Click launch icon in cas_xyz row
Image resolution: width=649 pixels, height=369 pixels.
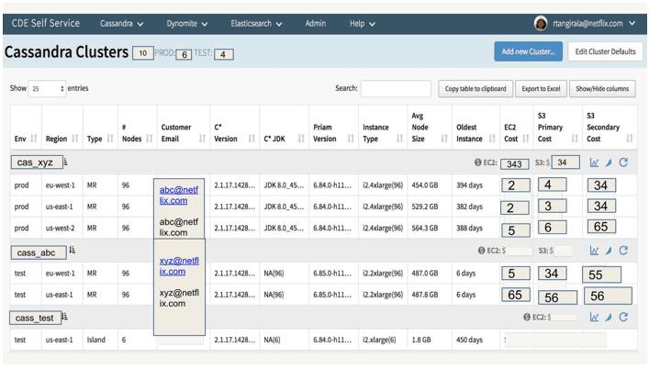click(609, 162)
